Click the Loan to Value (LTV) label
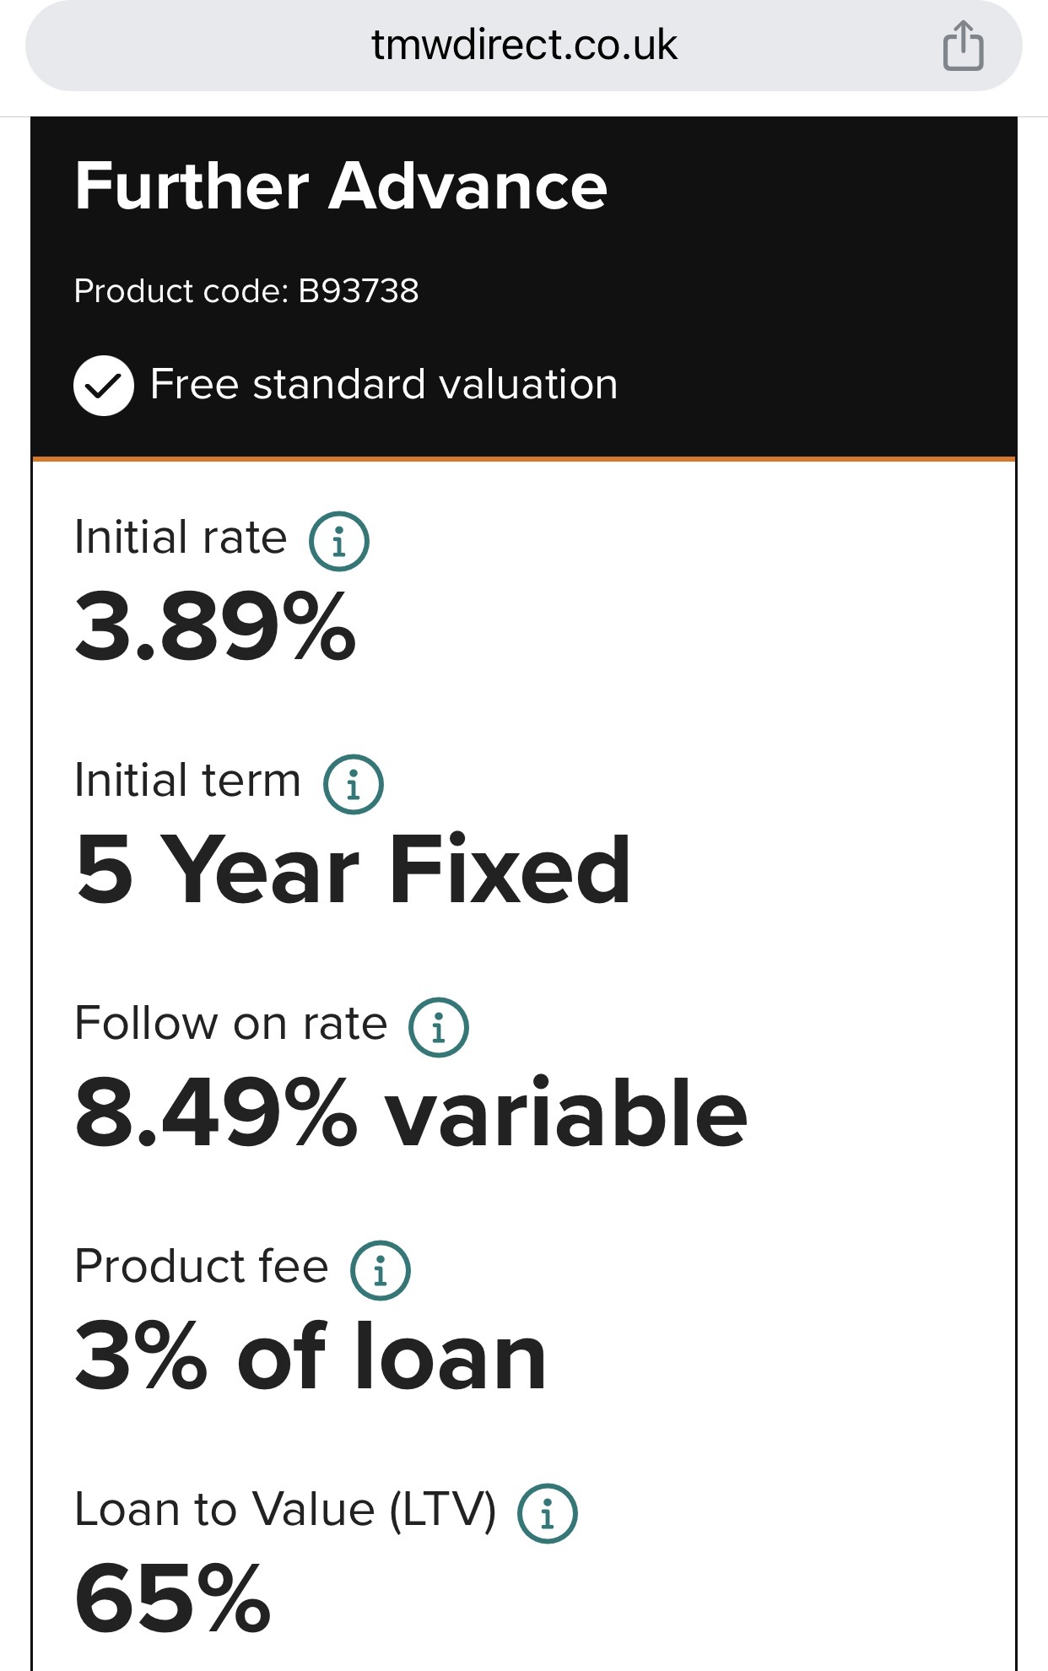Screen dimensions: 1048x1671 [285, 1510]
